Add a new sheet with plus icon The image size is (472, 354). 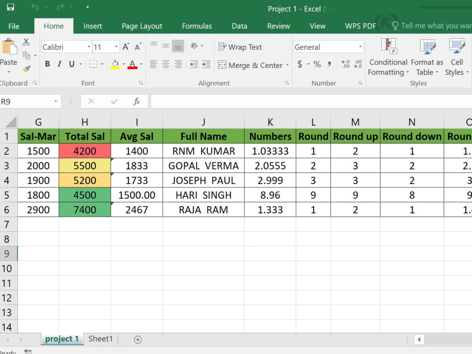pyautogui.click(x=137, y=339)
